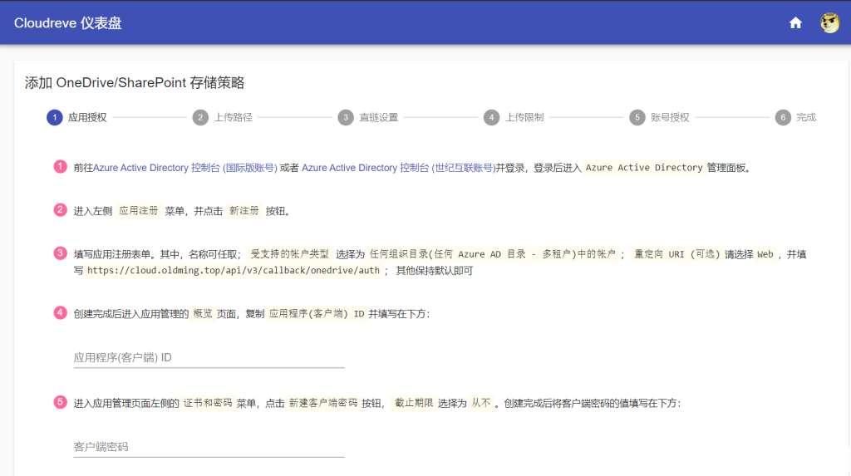Click the pink number 5 instruction badge

pos(61,403)
